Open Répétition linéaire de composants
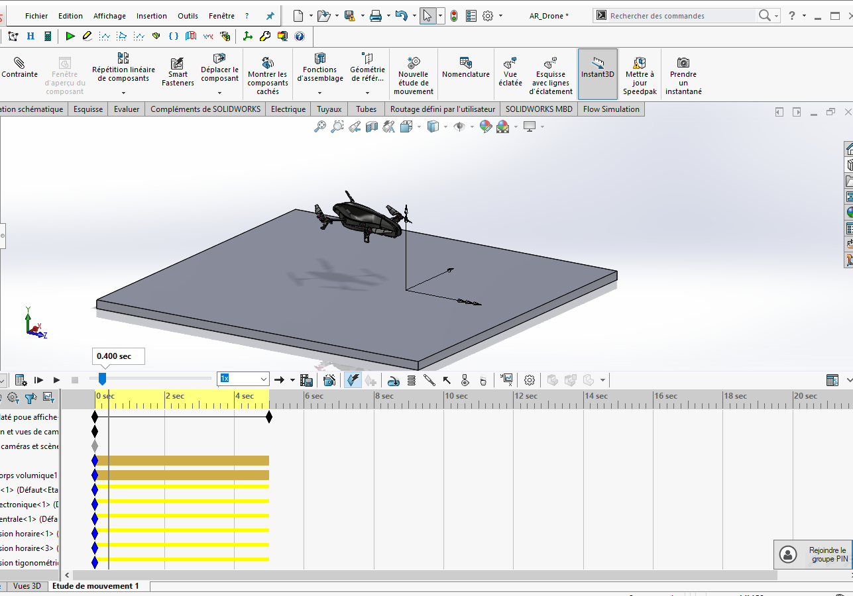 point(123,68)
